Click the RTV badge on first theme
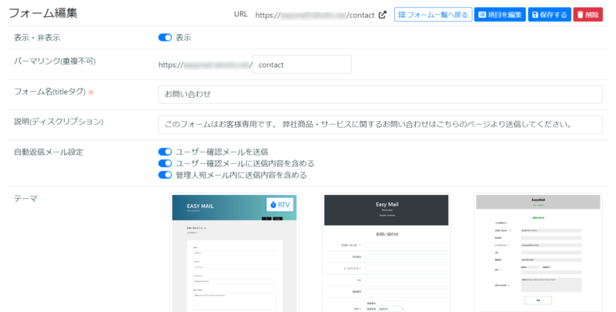The image size is (616, 312). click(280, 205)
